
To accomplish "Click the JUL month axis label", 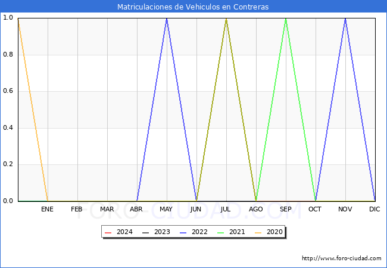I will pos(226,209).
